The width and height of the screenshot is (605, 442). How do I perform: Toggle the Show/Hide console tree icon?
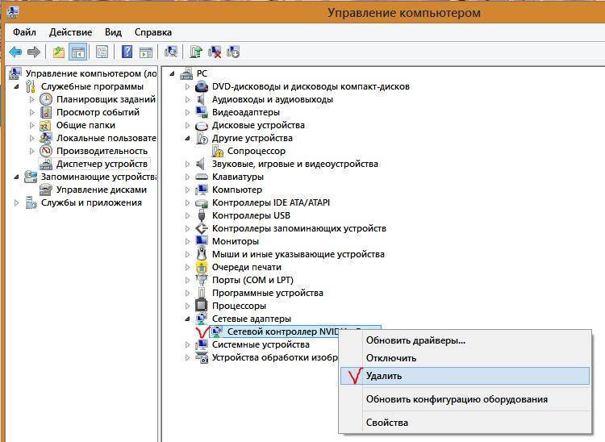(77, 52)
